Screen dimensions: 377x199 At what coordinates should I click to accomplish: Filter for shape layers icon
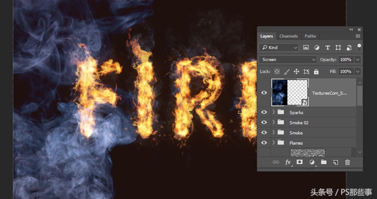click(338, 47)
